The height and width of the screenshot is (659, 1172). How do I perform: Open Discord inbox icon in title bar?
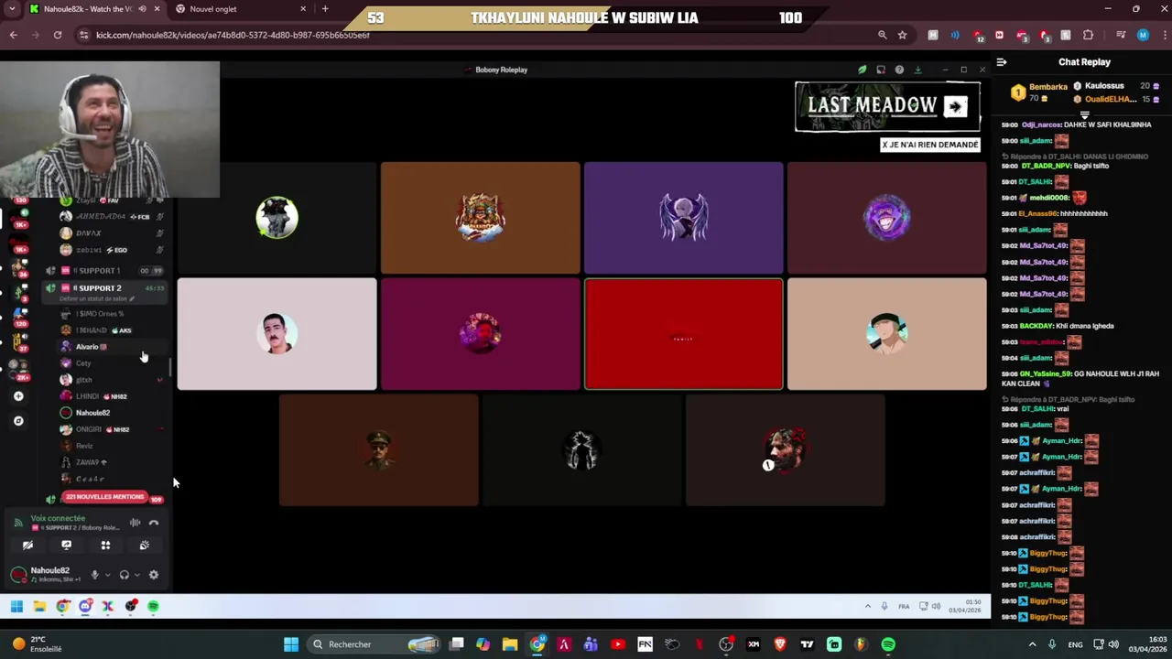[881, 70]
